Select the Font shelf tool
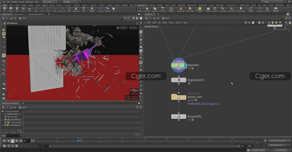This screenshot has width=292, height=152. point(84,9)
